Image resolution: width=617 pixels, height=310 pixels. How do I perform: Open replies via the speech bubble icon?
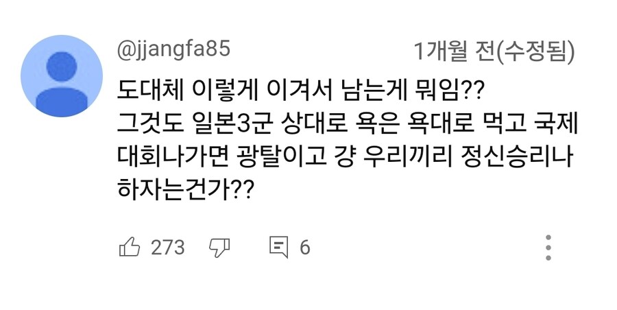(x=279, y=247)
